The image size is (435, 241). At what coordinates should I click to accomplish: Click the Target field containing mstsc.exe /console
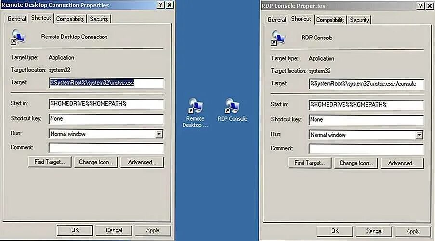366,84
